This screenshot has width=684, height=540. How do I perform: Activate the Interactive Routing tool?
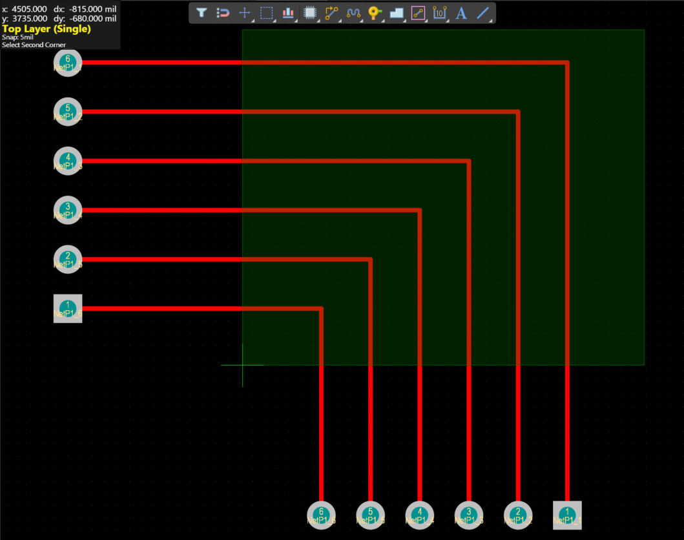pyautogui.click(x=331, y=13)
